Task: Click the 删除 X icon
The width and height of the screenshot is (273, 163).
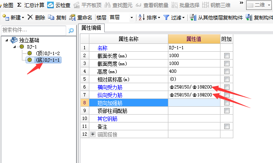Action: (30, 17)
